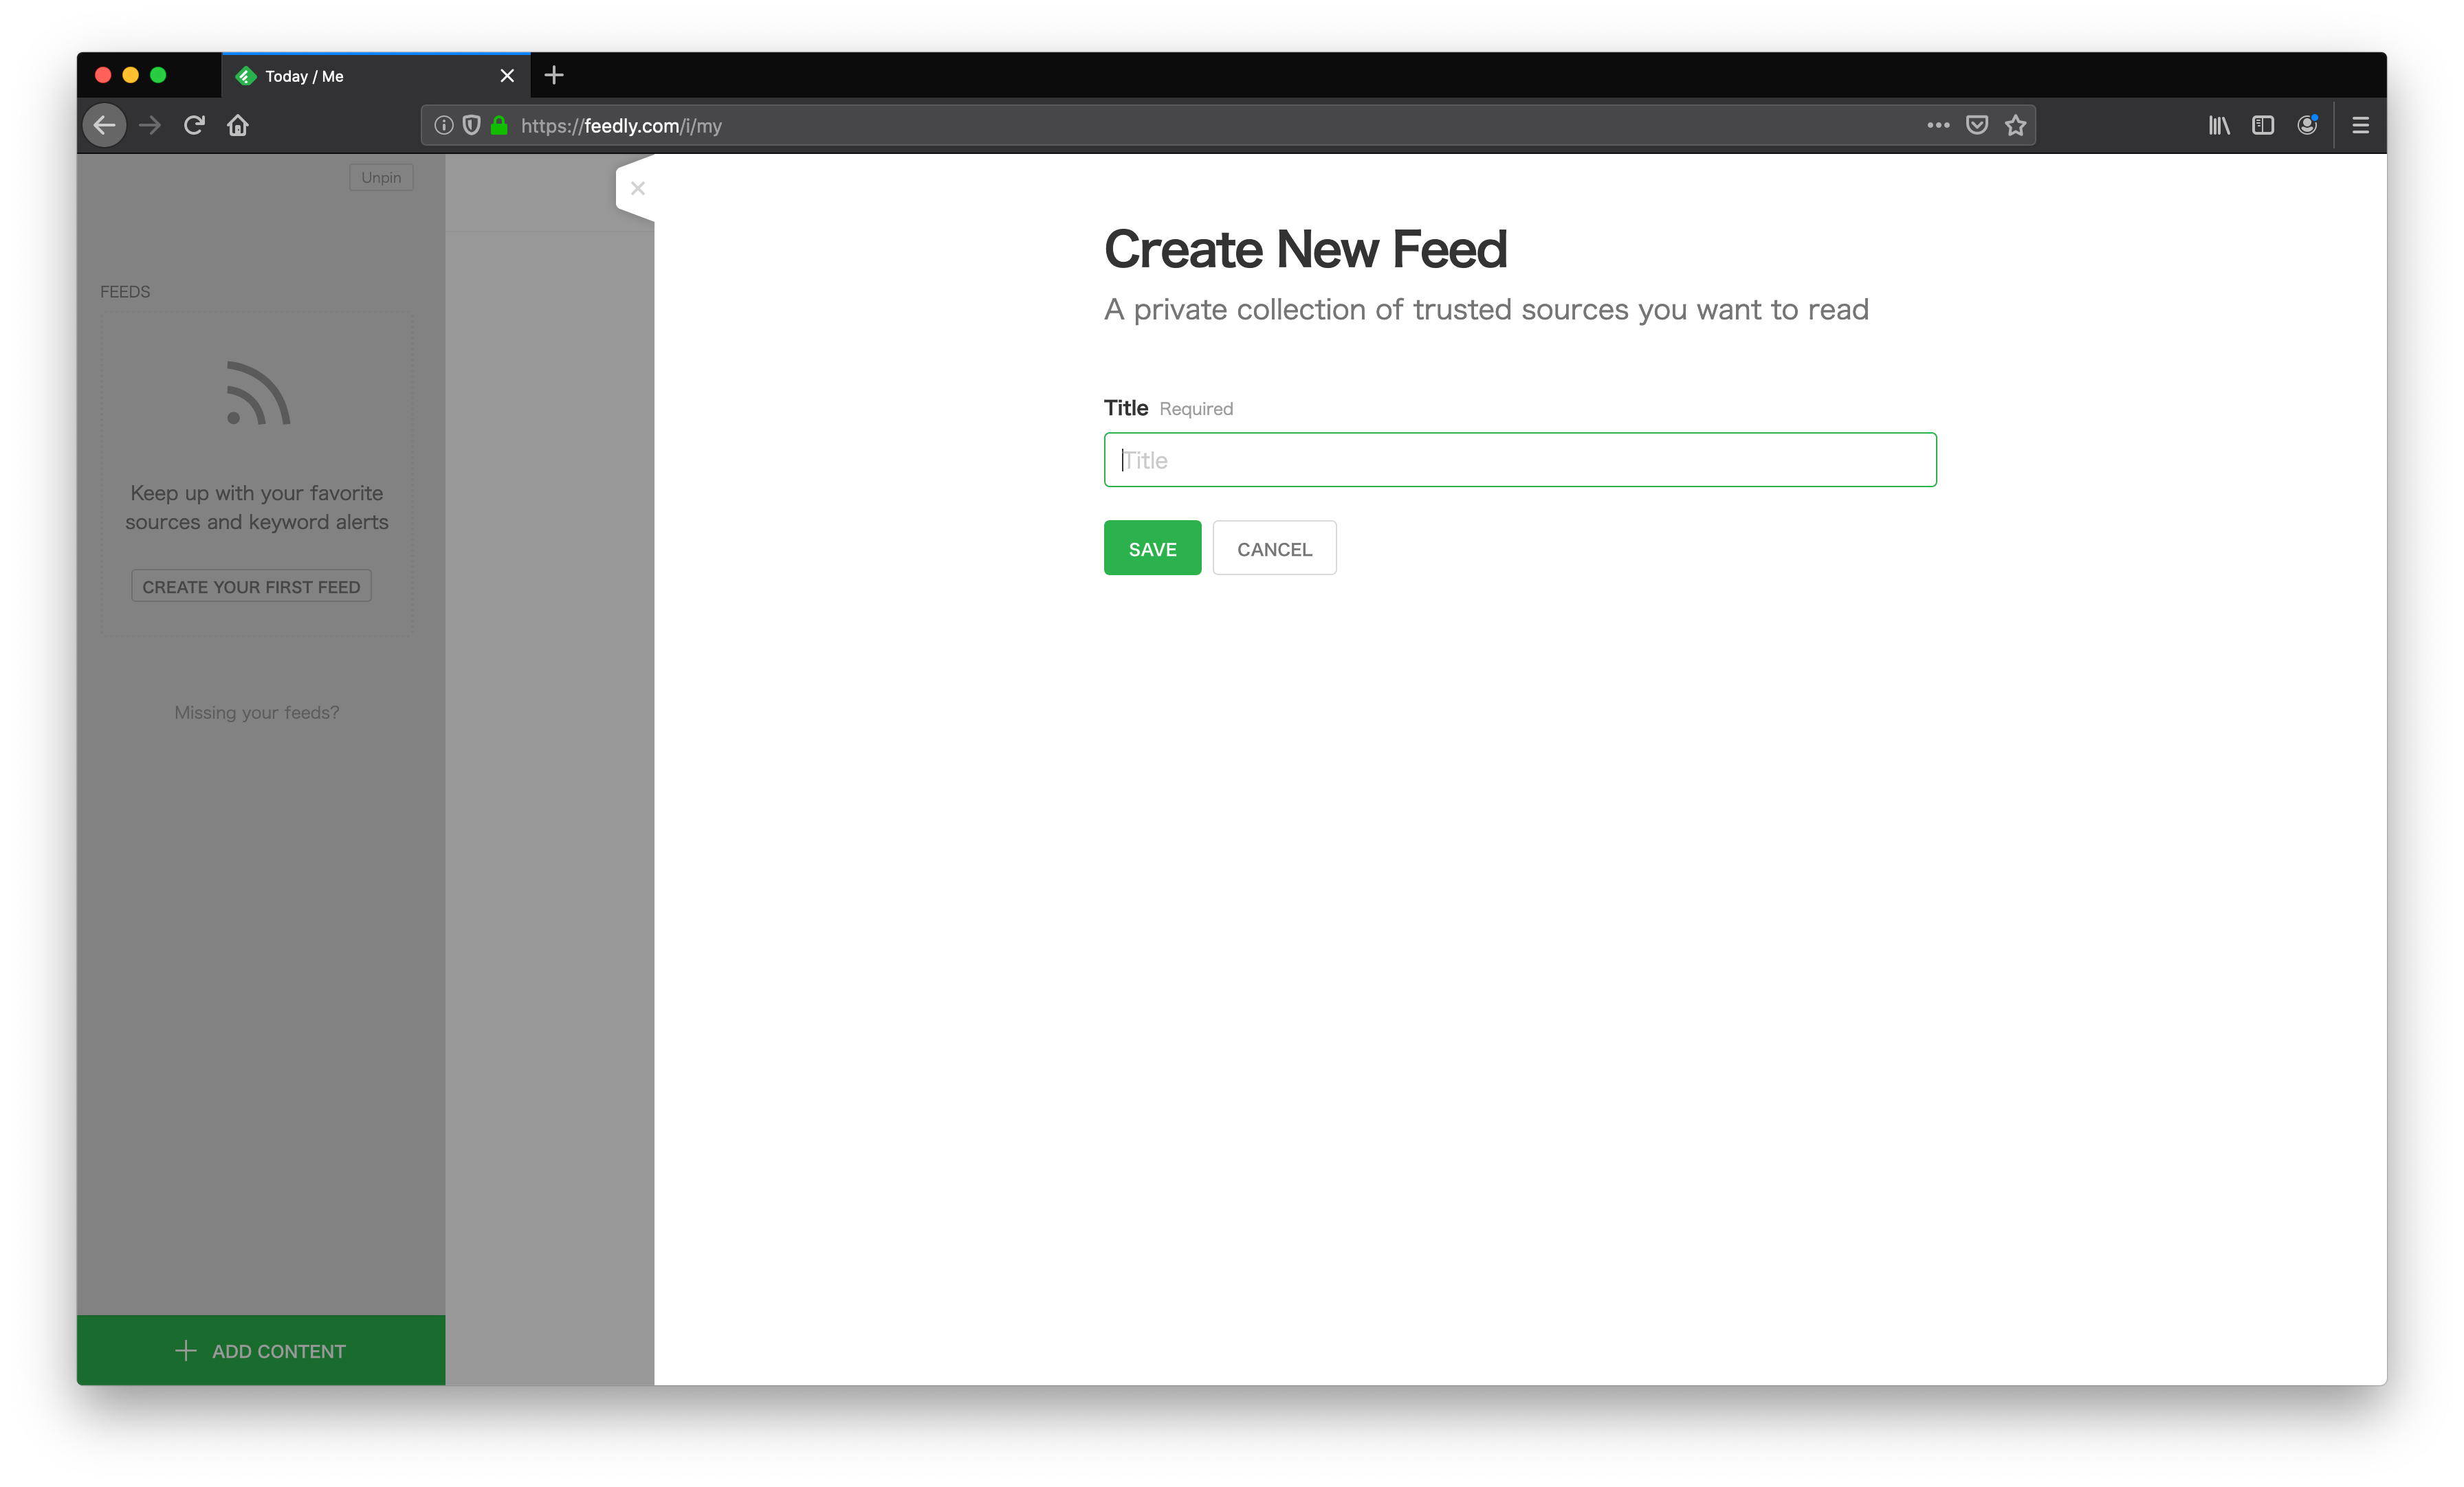Click the tracking protection shield icon

tap(471, 125)
